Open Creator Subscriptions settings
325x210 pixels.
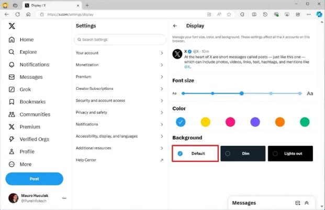coord(120,89)
